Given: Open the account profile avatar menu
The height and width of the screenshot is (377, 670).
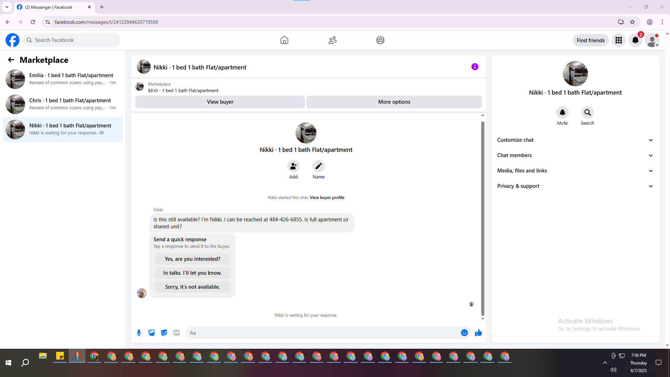Looking at the screenshot, I should (x=652, y=40).
